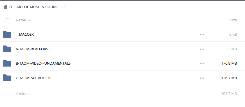The image size is (245, 107).
Task: Select the row showing 176.8 MB
Action: point(123,63)
